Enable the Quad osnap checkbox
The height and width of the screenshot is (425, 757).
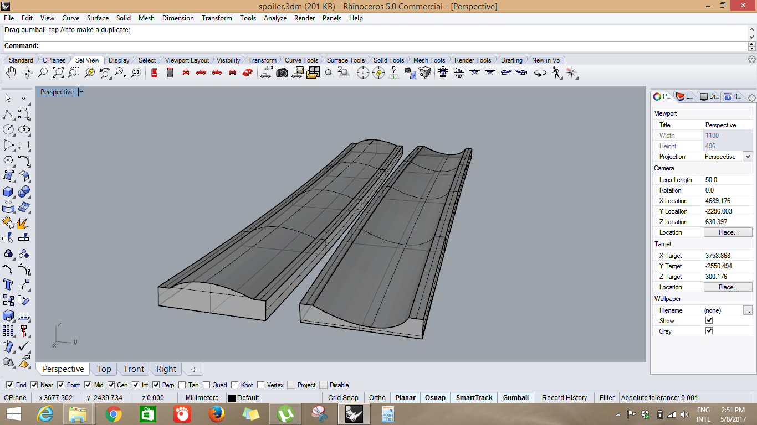tap(207, 385)
